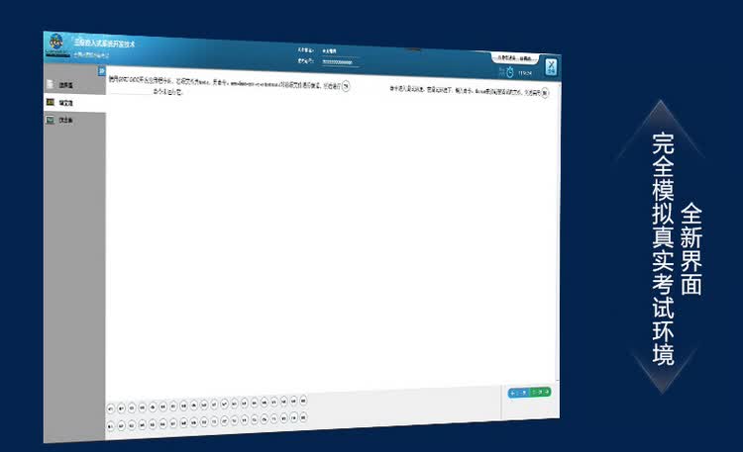Screen dimensions: 743x452
Task: Click the stopwatch timer icon in header
Action: pyautogui.click(x=510, y=72)
